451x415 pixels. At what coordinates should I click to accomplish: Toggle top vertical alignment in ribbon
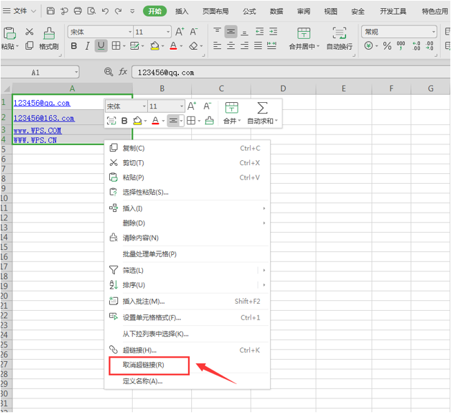pos(217,30)
